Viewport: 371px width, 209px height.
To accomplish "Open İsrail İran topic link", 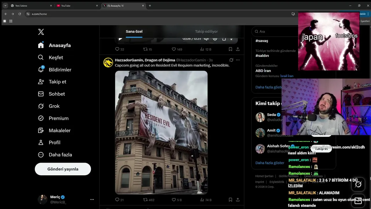I will click(287, 76).
